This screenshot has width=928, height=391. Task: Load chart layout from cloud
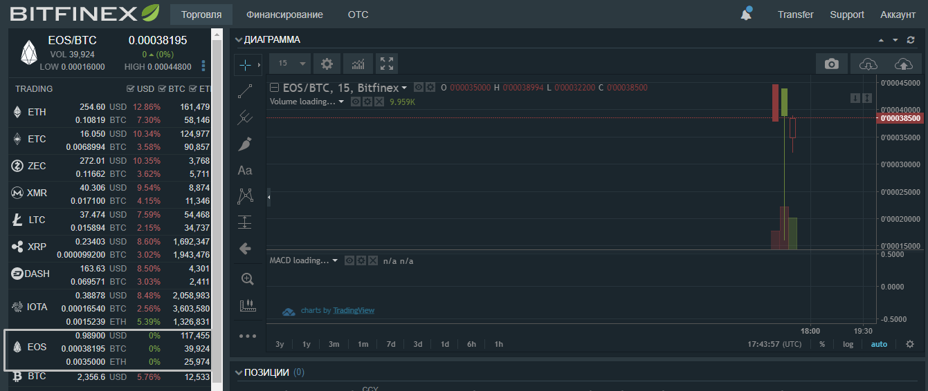(x=868, y=64)
